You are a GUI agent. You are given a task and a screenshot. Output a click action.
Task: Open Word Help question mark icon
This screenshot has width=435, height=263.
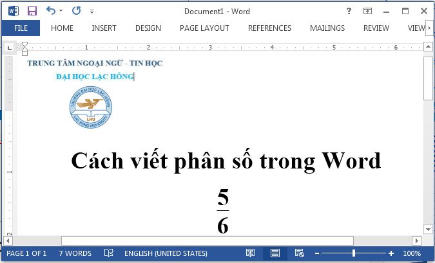click(349, 11)
